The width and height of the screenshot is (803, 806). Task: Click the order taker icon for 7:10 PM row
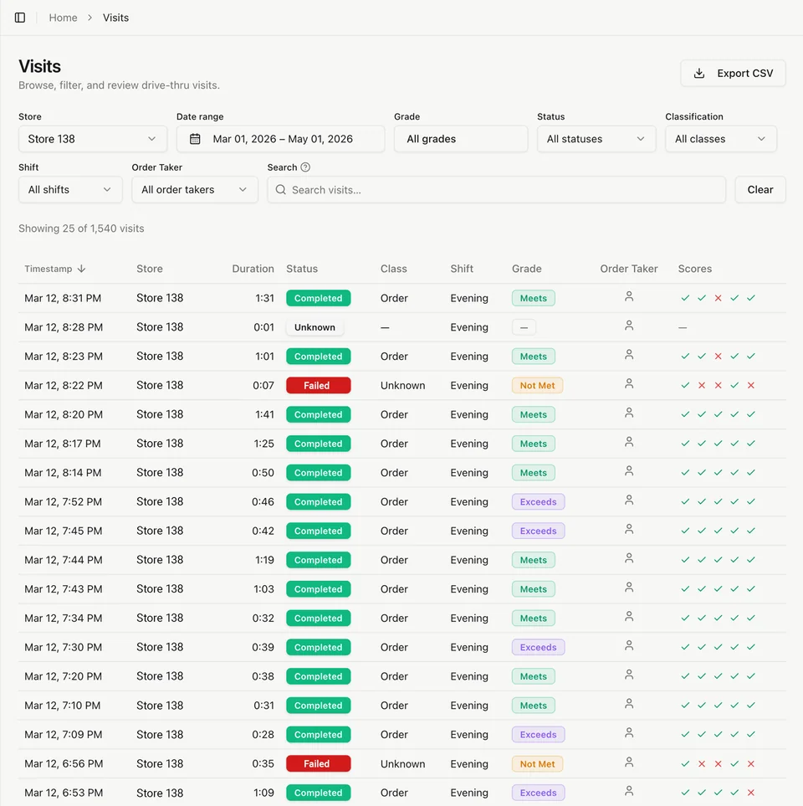629,704
